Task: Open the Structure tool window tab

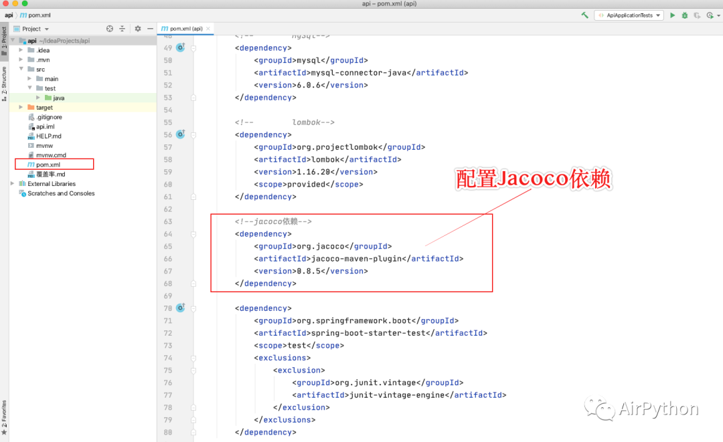Action: (x=4, y=84)
